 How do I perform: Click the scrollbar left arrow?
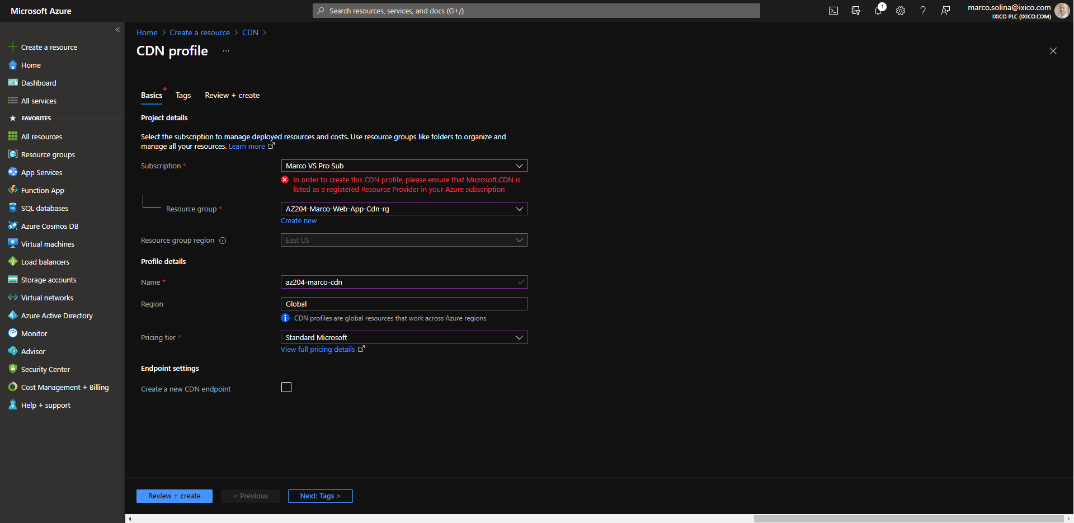pos(130,519)
